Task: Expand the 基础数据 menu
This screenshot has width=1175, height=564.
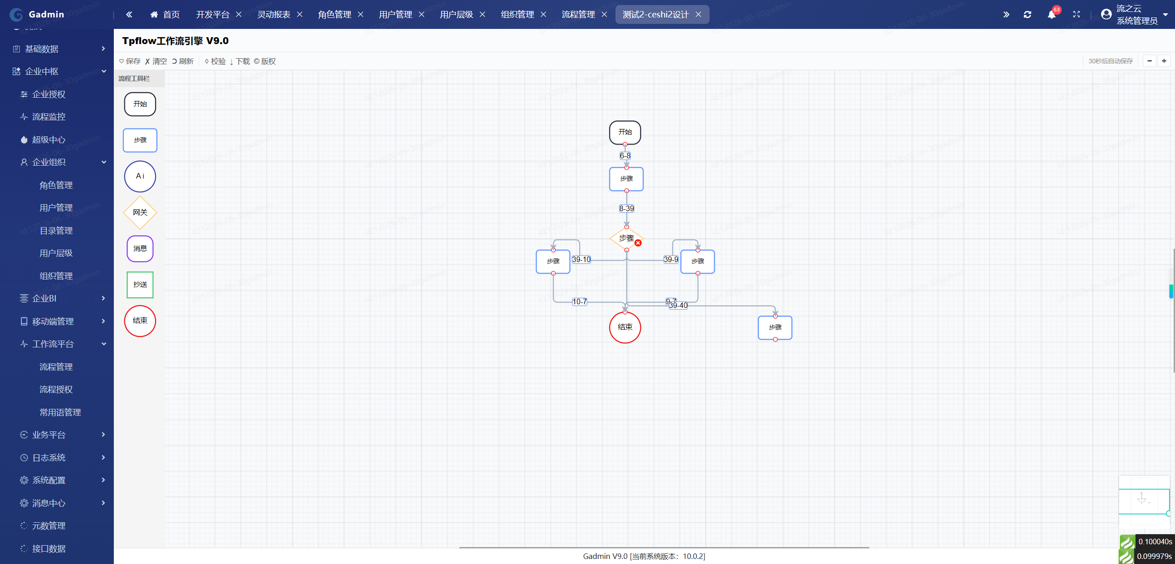Action: tap(60, 49)
